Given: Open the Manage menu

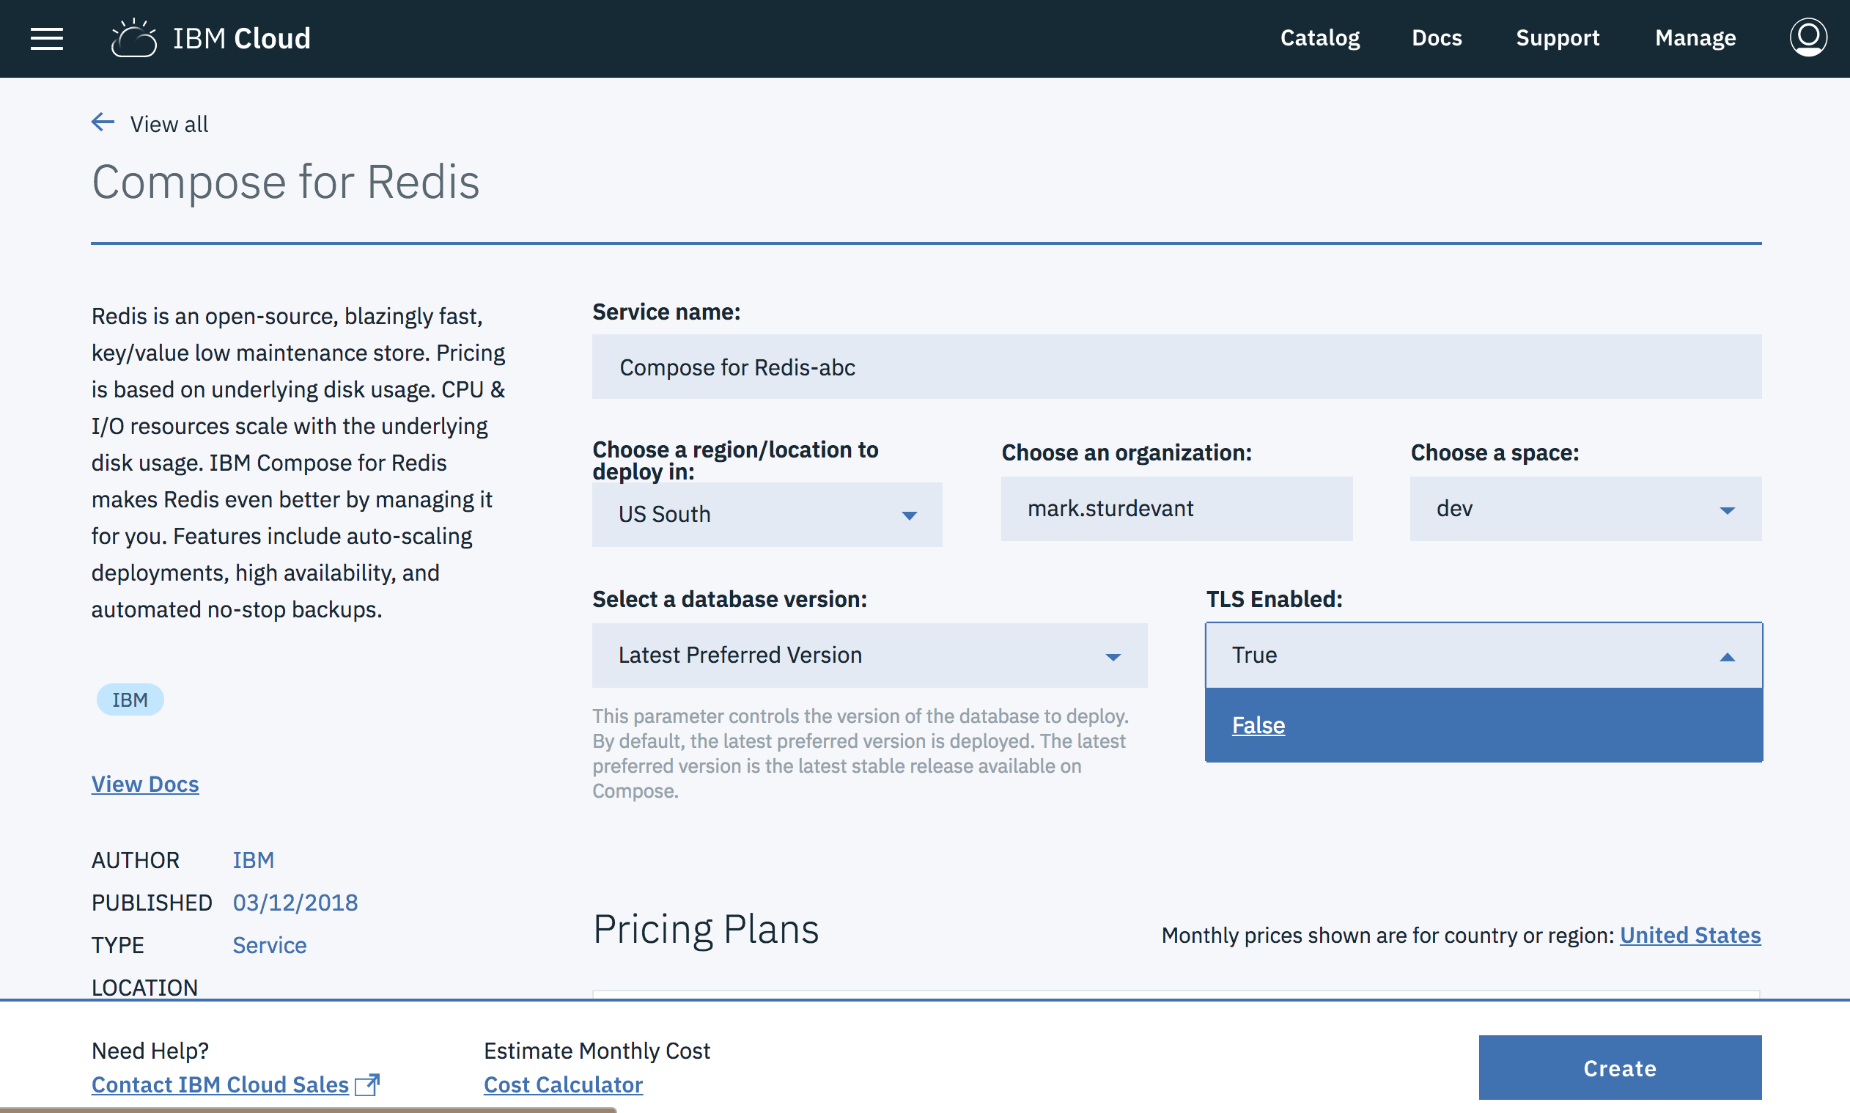Looking at the screenshot, I should coord(1695,38).
